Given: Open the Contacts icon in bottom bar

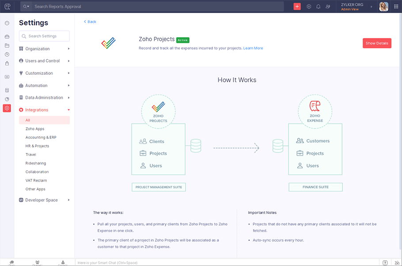Looking at the screenshot, I should (x=63, y=262).
